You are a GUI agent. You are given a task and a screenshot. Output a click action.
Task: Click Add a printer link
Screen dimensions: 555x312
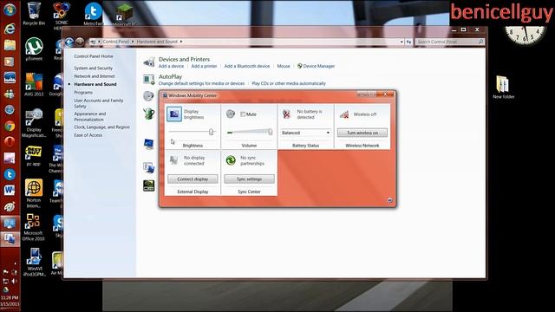click(204, 66)
